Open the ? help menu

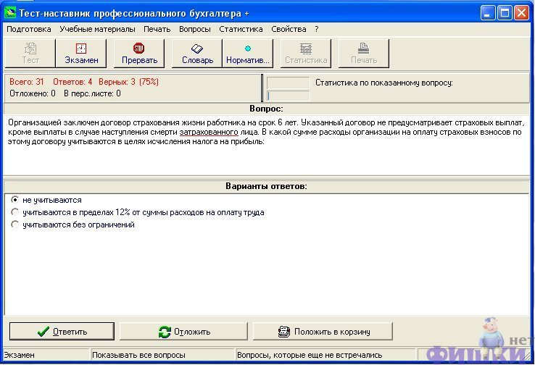[317, 29]
